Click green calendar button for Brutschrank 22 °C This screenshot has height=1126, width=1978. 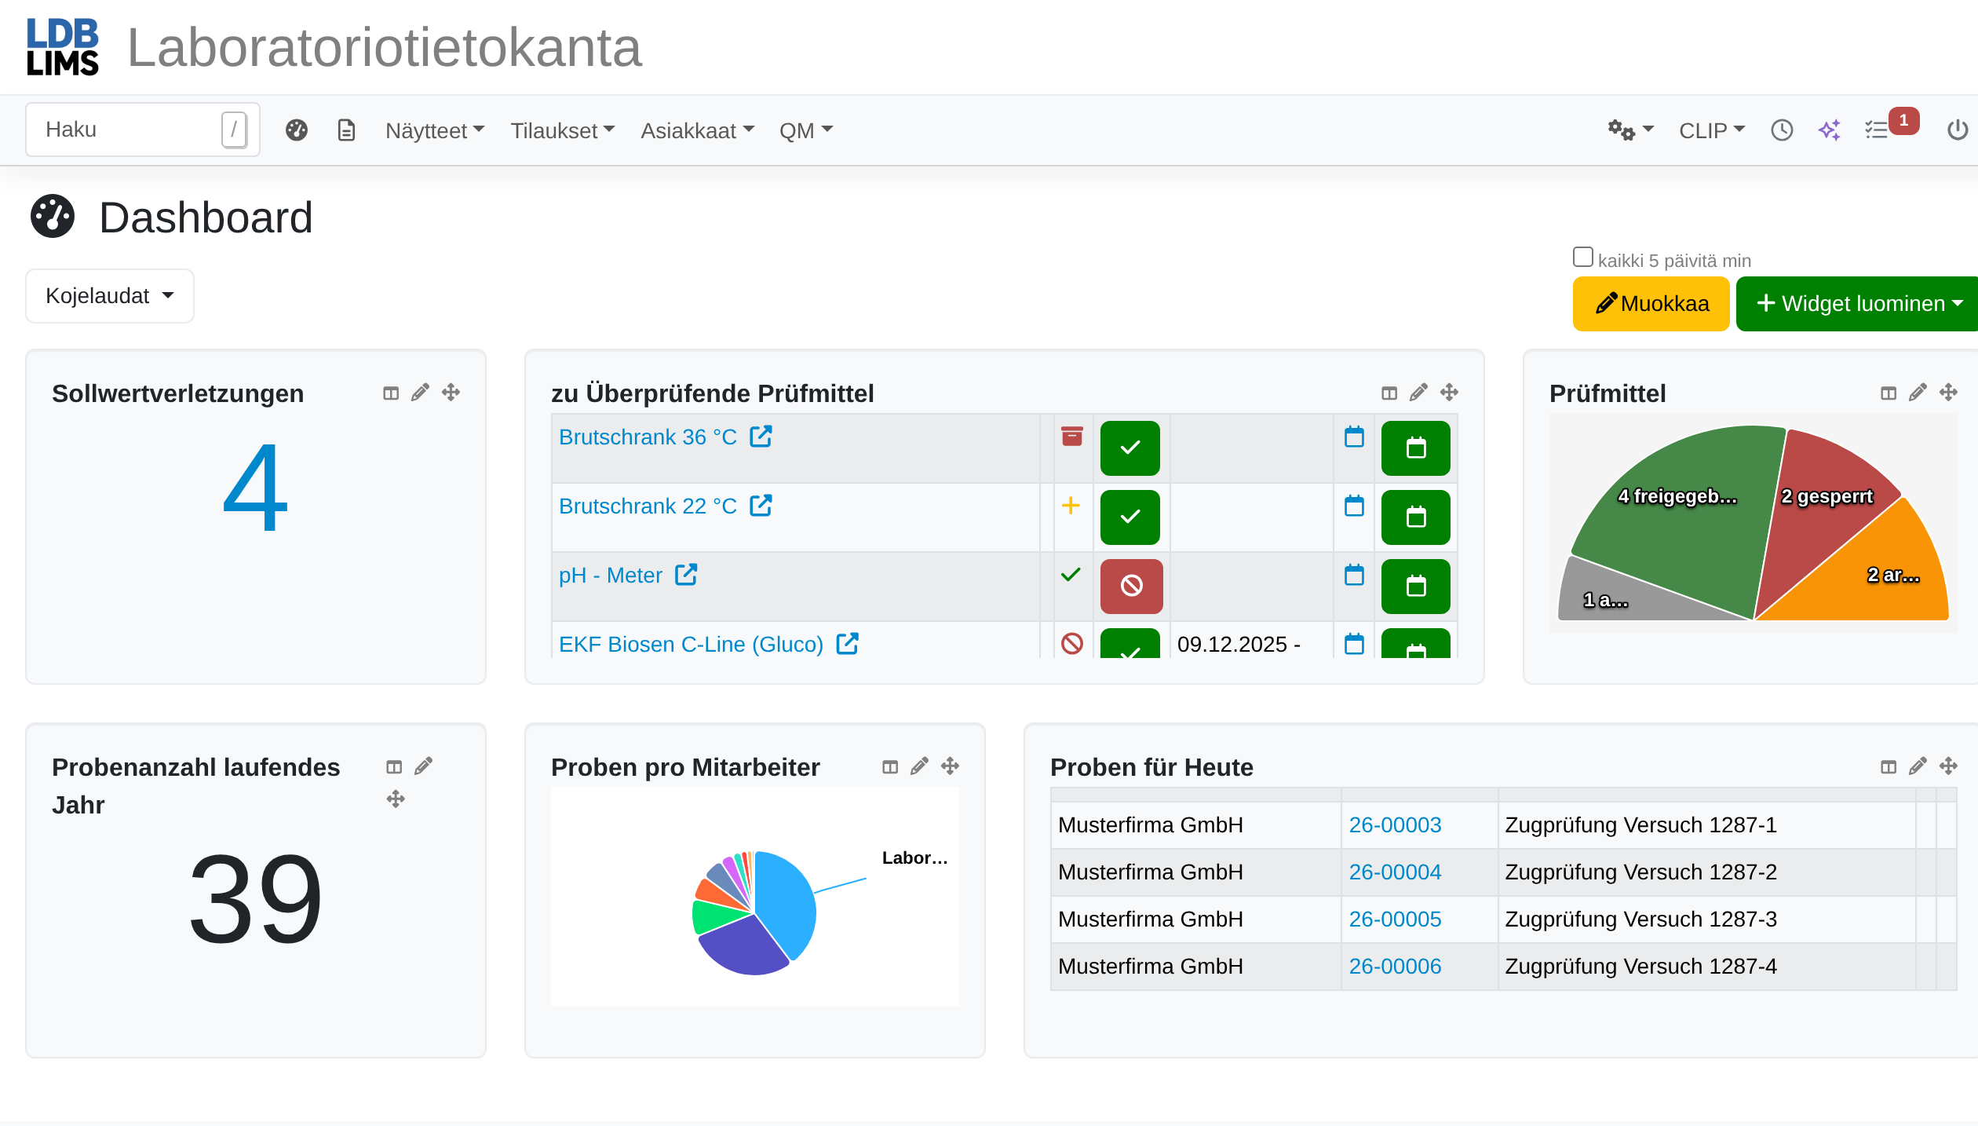[x=1416, y=517]
